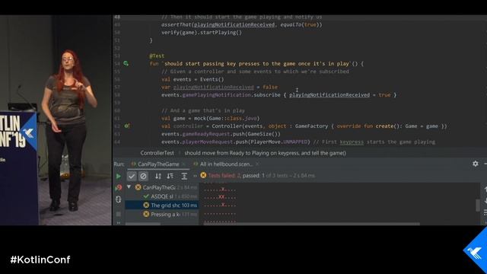This screenshot has width=487, height=274.
Task: Close the CanPlayTheGame run tab
Action: click(184, 164)
